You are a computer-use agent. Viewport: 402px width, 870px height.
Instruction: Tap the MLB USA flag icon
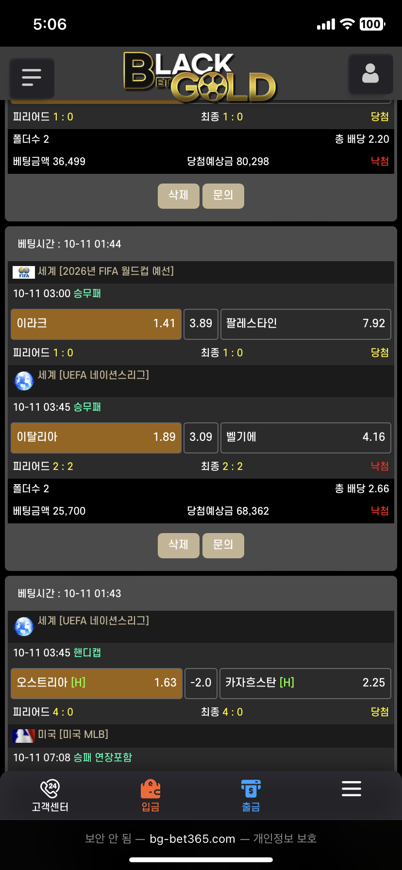tap(24, 735)
